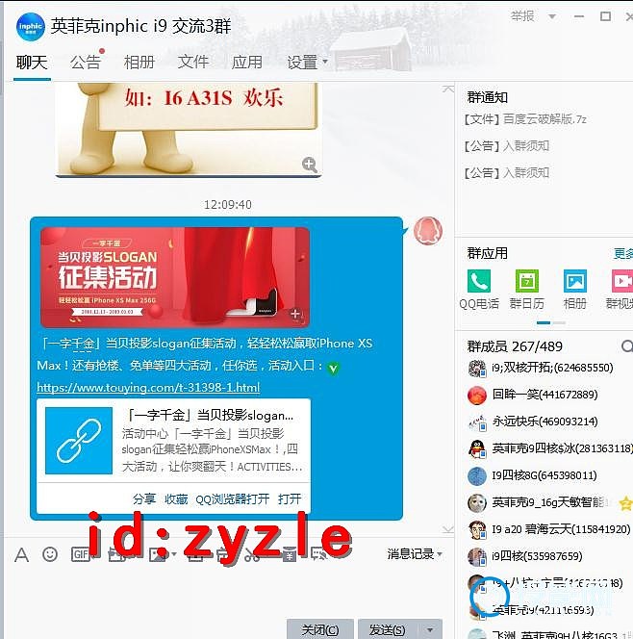Click 分享 on the link card
This screenshot has height=639, width=633.
tap(144, 498)
